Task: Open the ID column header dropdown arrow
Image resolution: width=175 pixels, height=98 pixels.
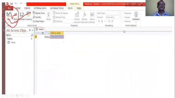Action: click(x=49, y=33)
